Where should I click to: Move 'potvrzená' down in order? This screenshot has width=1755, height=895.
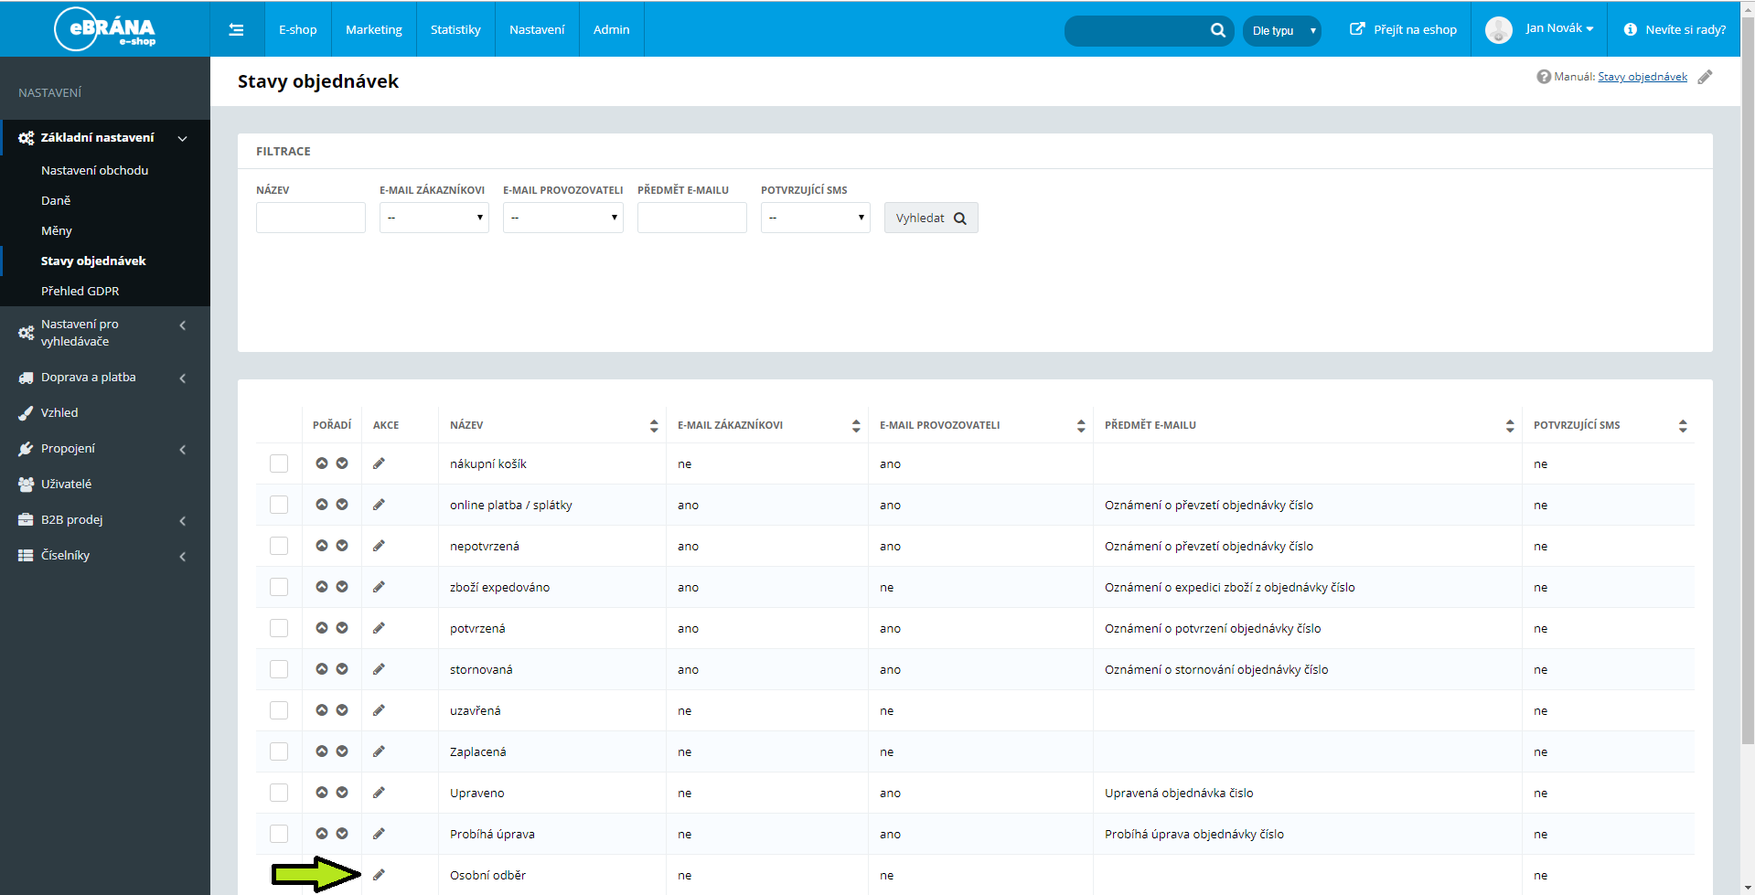coord(342,628)
